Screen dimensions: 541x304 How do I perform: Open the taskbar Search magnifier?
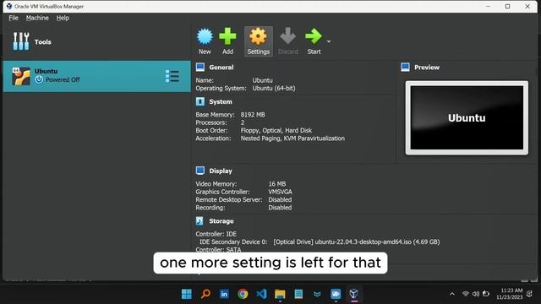205,294
